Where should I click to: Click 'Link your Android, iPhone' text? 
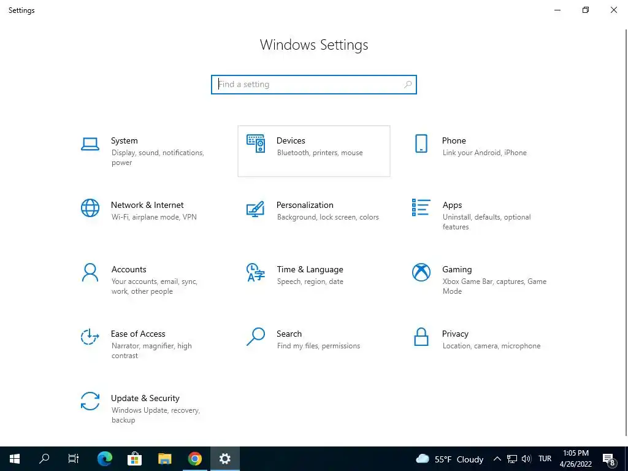pyautogui.click(x=484, y=153)
